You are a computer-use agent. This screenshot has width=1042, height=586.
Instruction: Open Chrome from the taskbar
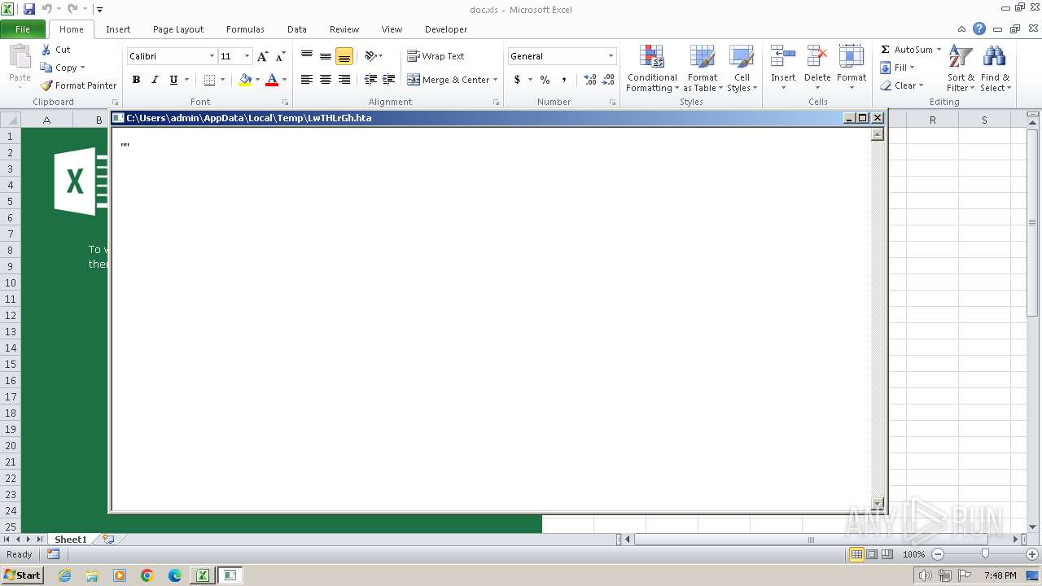(147, 575)
